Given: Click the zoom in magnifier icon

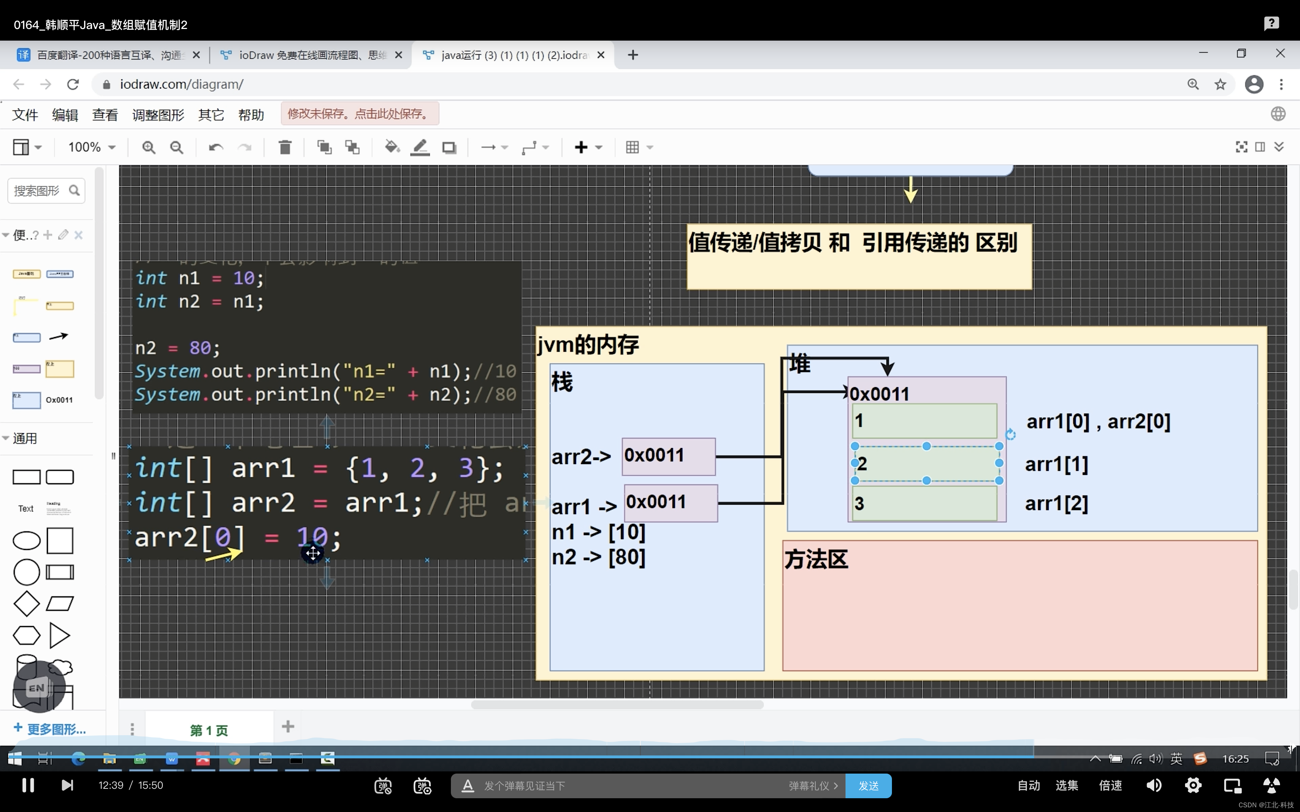Looking at the screenshot, I should [149, 147].
